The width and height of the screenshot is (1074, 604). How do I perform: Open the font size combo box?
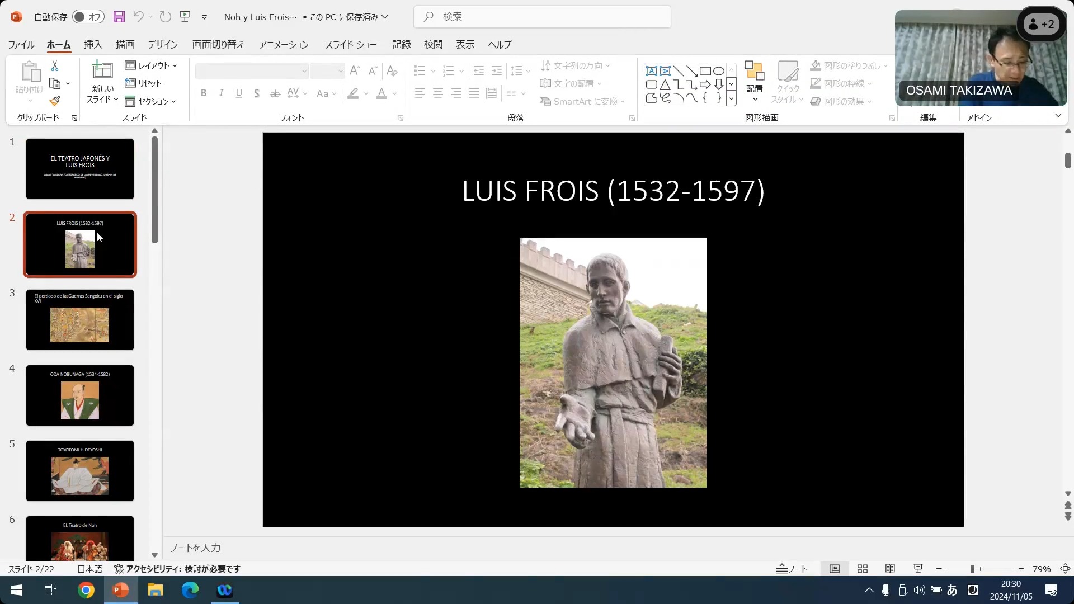pos(327,71)
